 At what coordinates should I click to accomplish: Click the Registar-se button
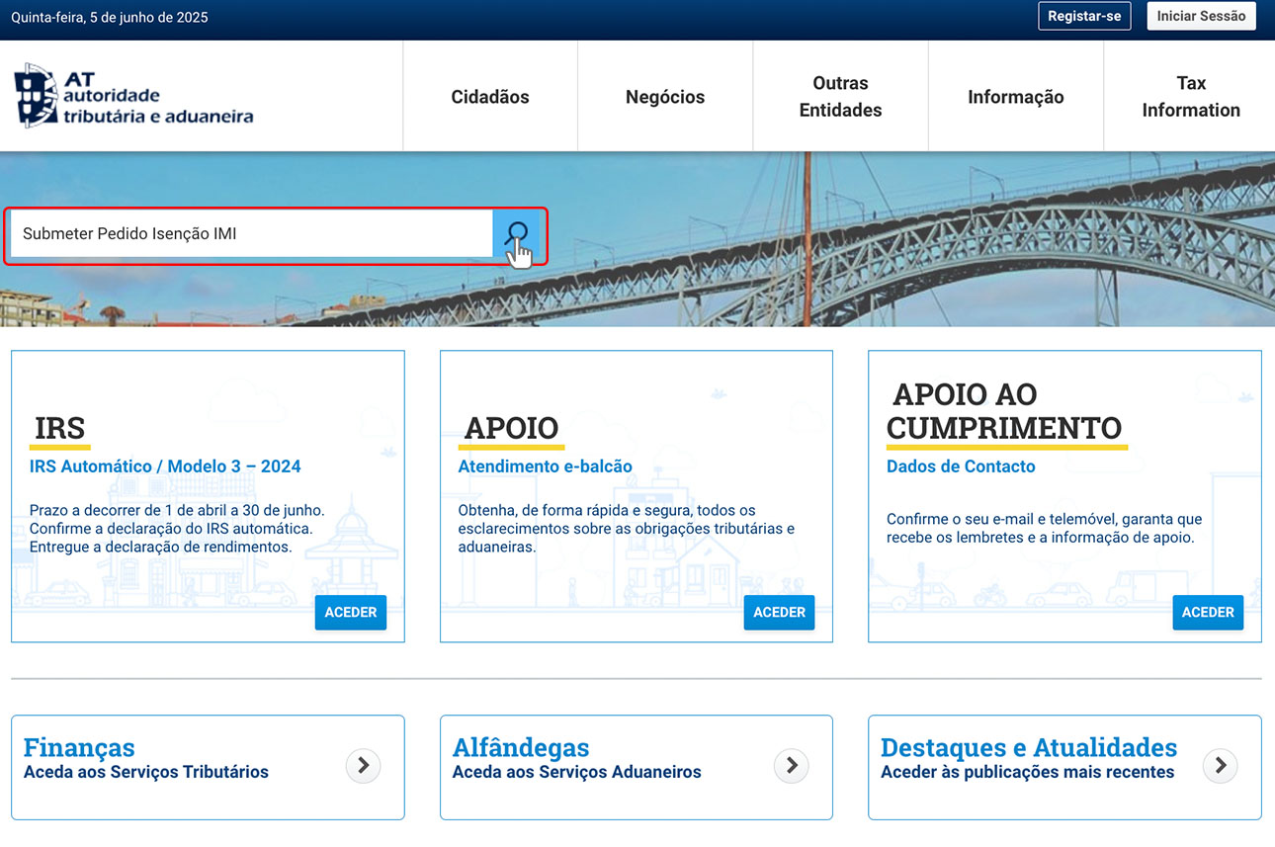point(1084,17)
